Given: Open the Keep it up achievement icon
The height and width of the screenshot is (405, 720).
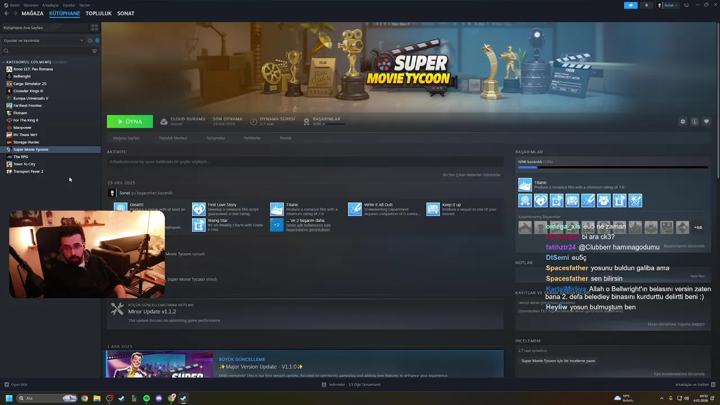Looking at the screenshot, I should tap(433, 209).
